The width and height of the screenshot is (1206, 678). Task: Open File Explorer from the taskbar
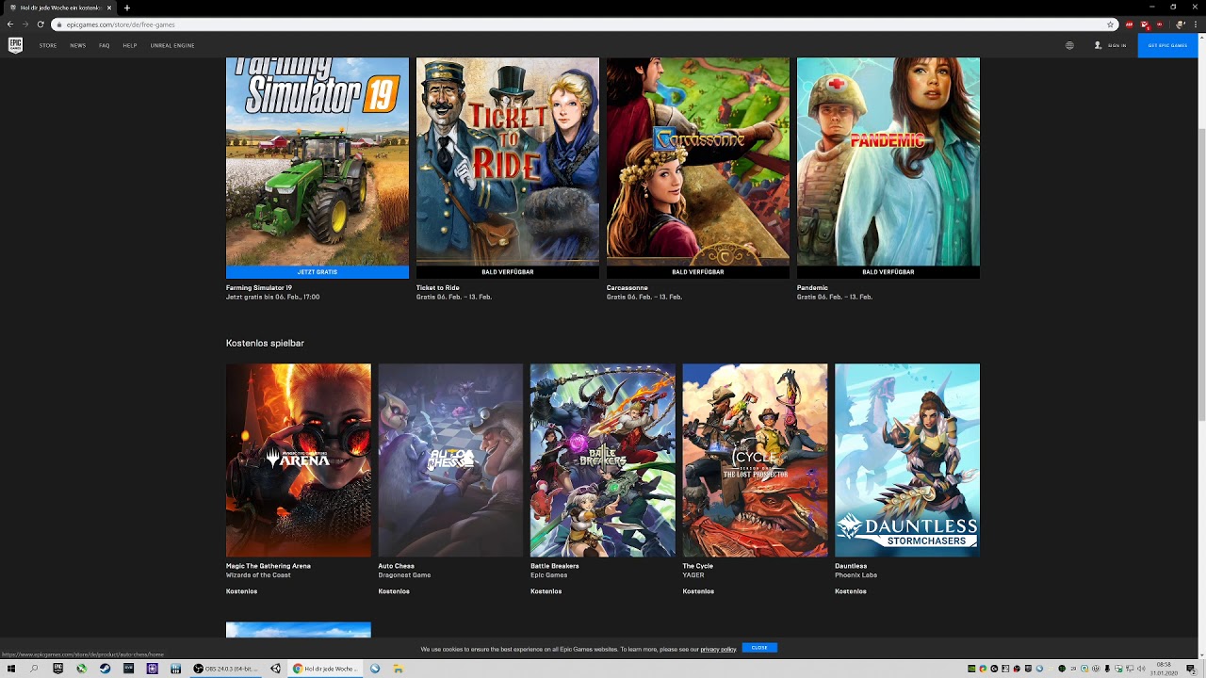[398, 669]
